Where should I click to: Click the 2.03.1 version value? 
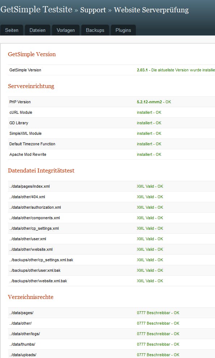(x=142, y=70)
